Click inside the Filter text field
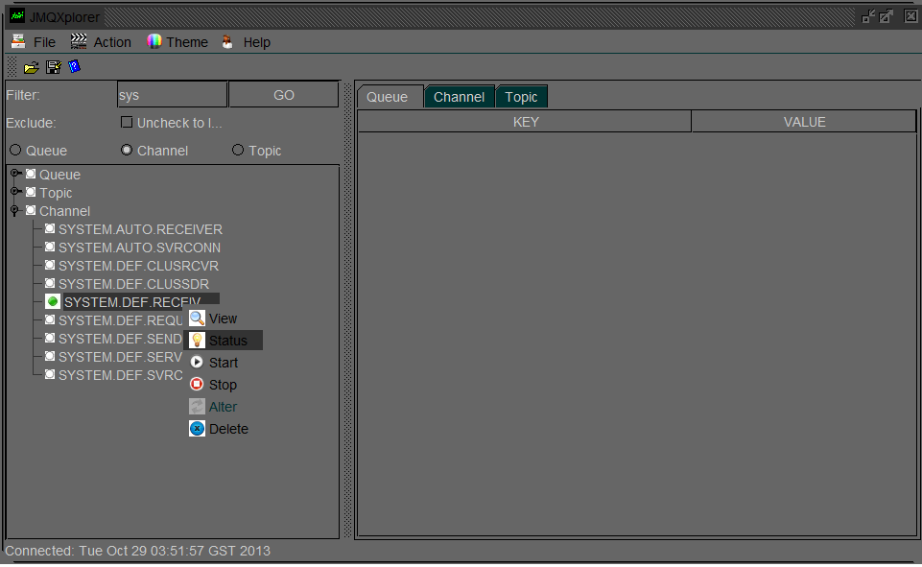The height and width of the screenshot is (567, 922). pos(171,94)
